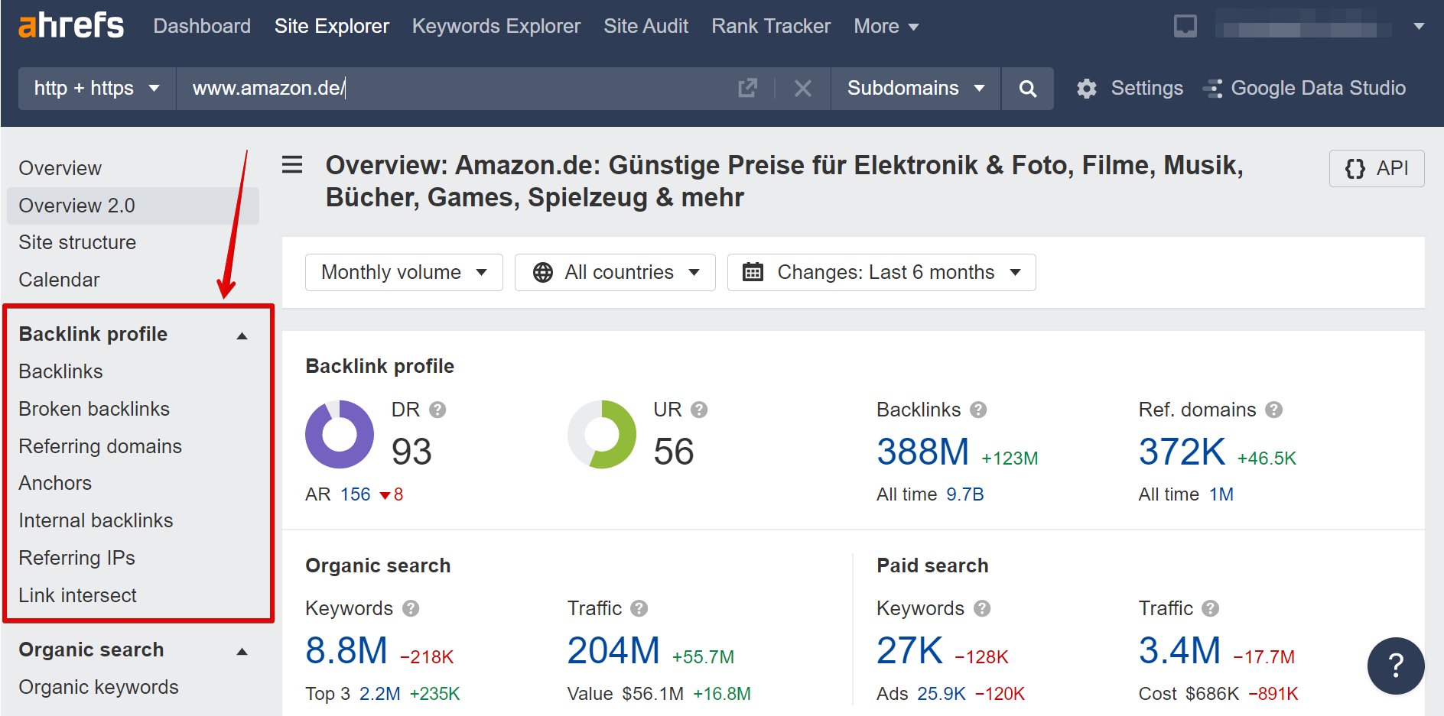Switch to Keywords Explorer

(496, 25)
